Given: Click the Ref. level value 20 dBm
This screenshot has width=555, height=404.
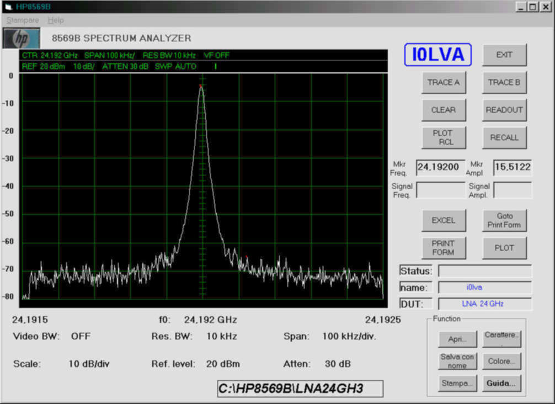Looking at the screenshot, I should pos(223,364).
